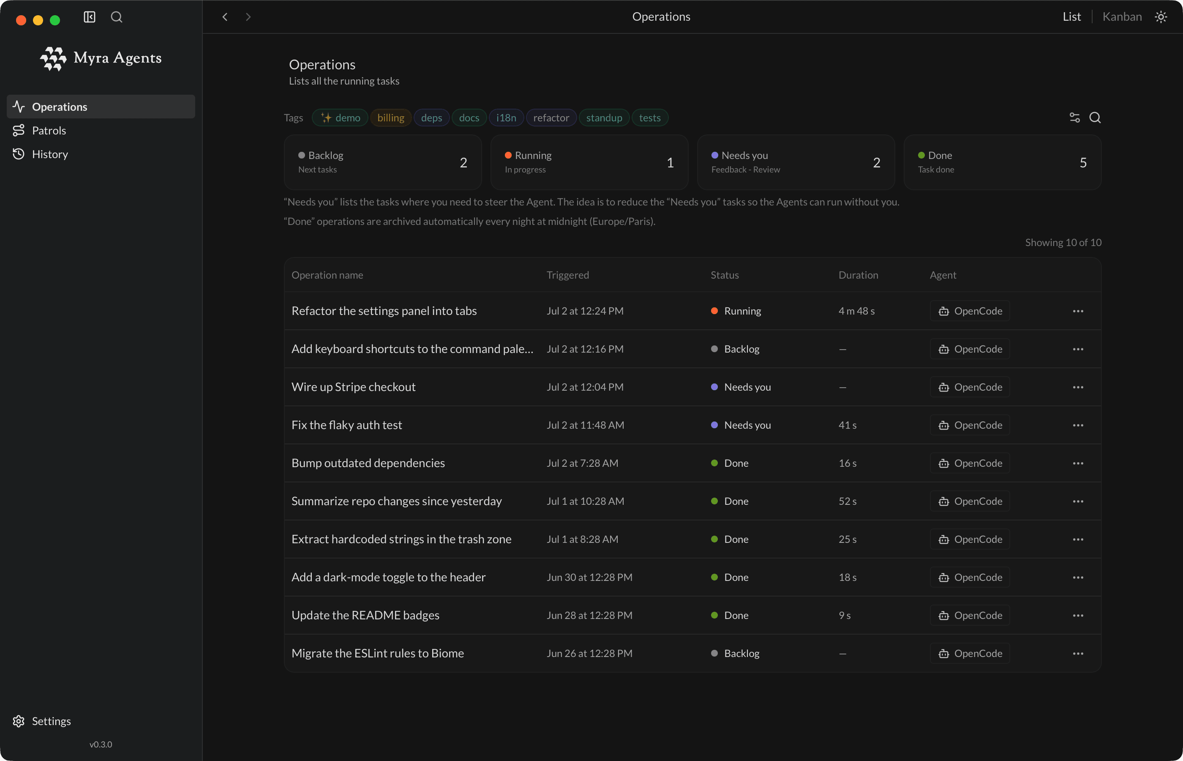The width and height of the screenshot is (1183, 761).
Task: Go forward with the right chevron arrow
Action: [x=248, y=17]
